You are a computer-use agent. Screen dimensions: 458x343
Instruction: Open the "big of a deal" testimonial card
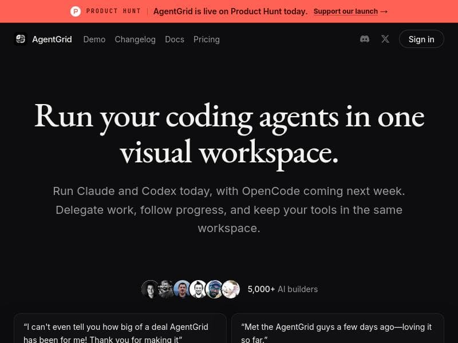point(120,328)
